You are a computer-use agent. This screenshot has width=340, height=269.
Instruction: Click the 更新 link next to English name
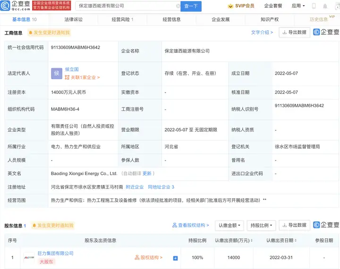[x=147, y=173]
